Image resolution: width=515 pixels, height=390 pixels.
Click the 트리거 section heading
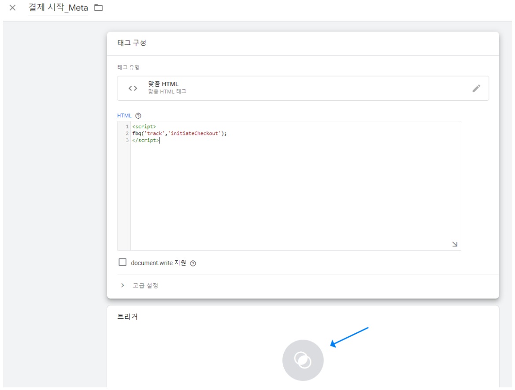click(x=127, y=317)
